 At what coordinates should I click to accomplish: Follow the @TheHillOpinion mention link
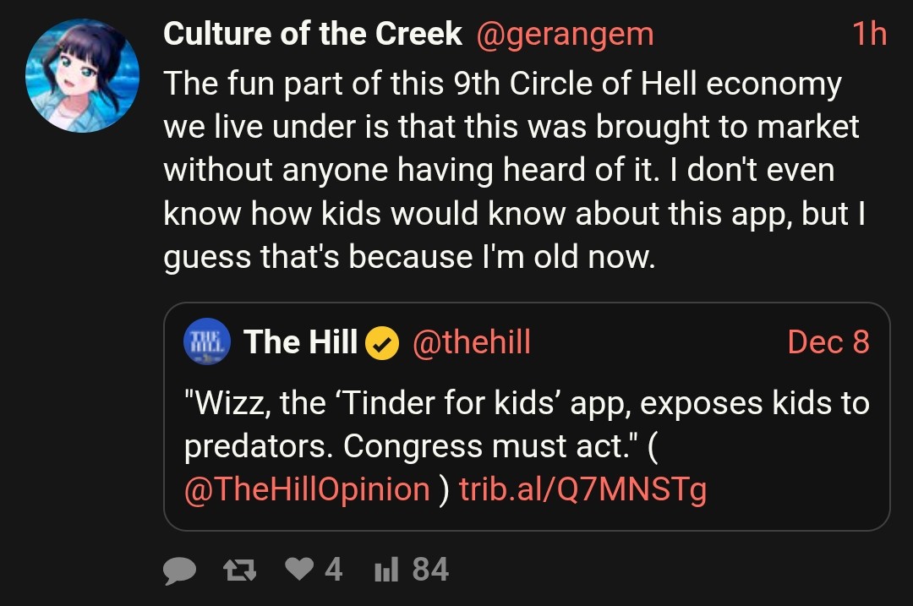click(x=307, y=489)
